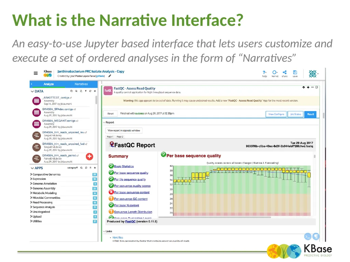350x262 pixels.
Task: Click the save icon
Action: click(x=295, y=74)
